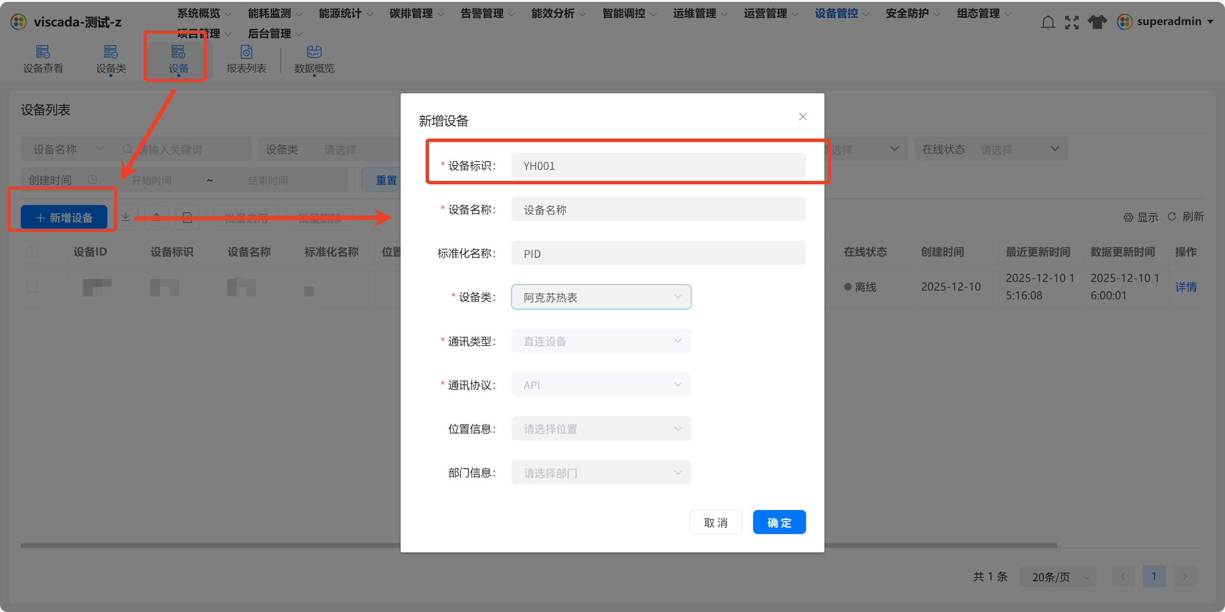Tick the select-all checkbox in table header
Image resolution: width=1225 pixels, height=612 pixels.
click(x=32, y=252)
